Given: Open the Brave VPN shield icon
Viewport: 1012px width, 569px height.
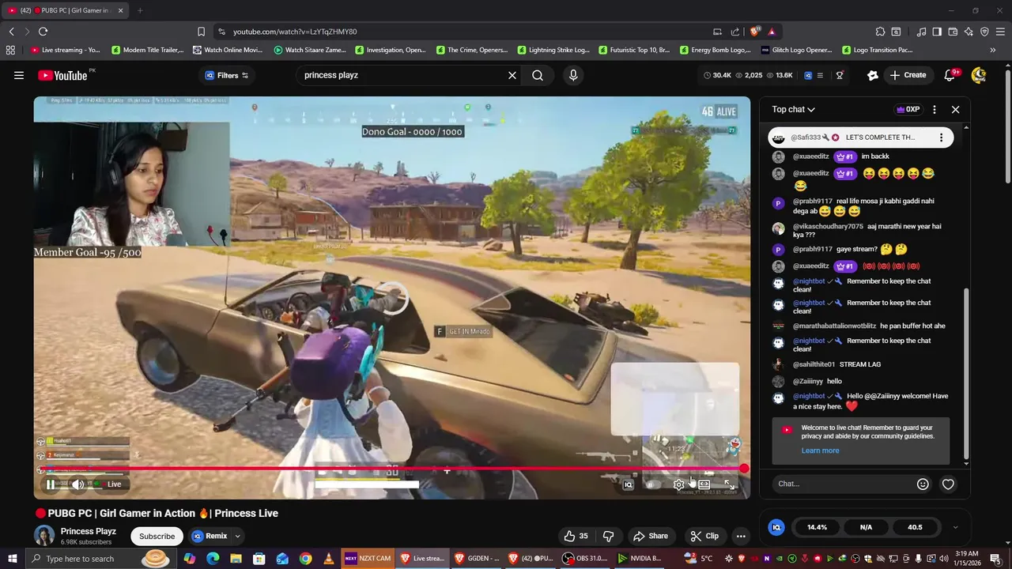Looking at the screenshot, I should [x=984, y=32].
